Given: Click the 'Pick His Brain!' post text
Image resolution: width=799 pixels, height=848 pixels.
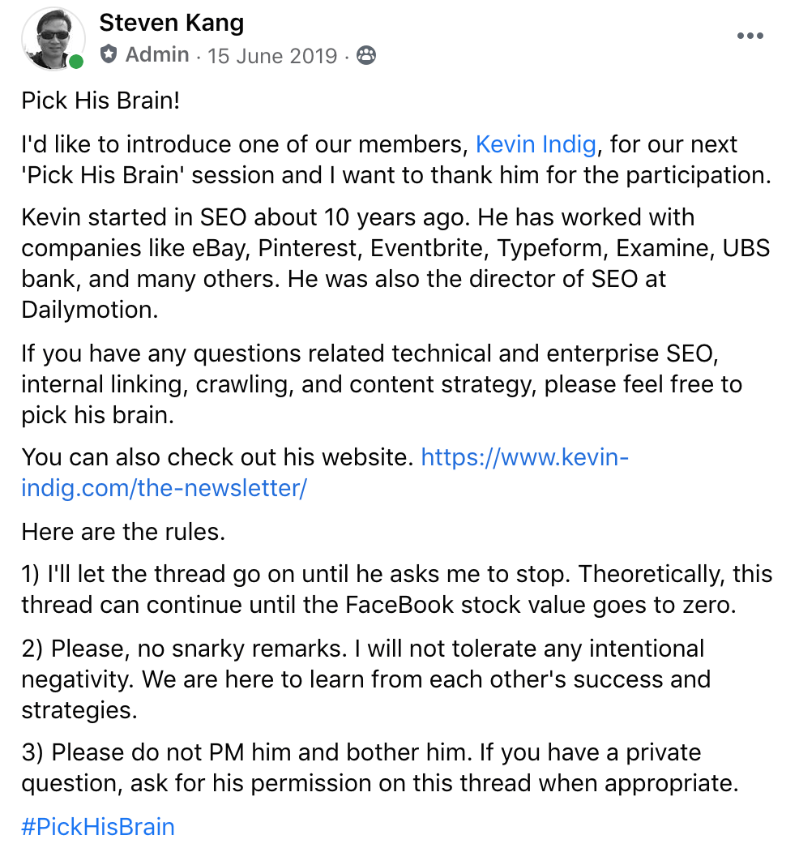Looking at the screenshot, I should coord(100,101).
